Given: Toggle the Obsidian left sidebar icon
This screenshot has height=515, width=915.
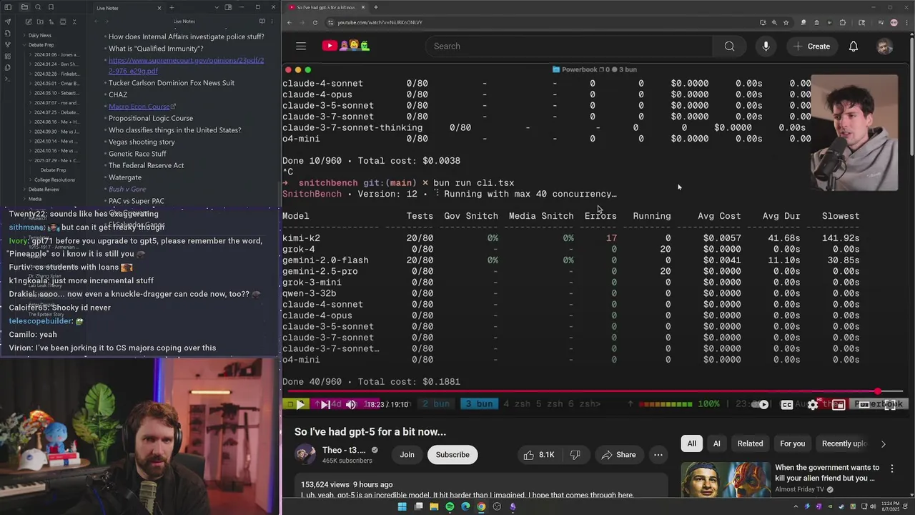Looking at the screenshot, I should [x=8, y=7].
